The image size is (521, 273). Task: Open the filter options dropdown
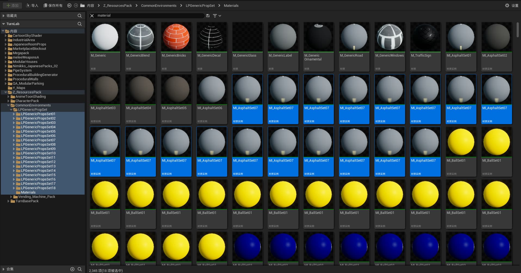pyautogui.click(x=217, y=16)
